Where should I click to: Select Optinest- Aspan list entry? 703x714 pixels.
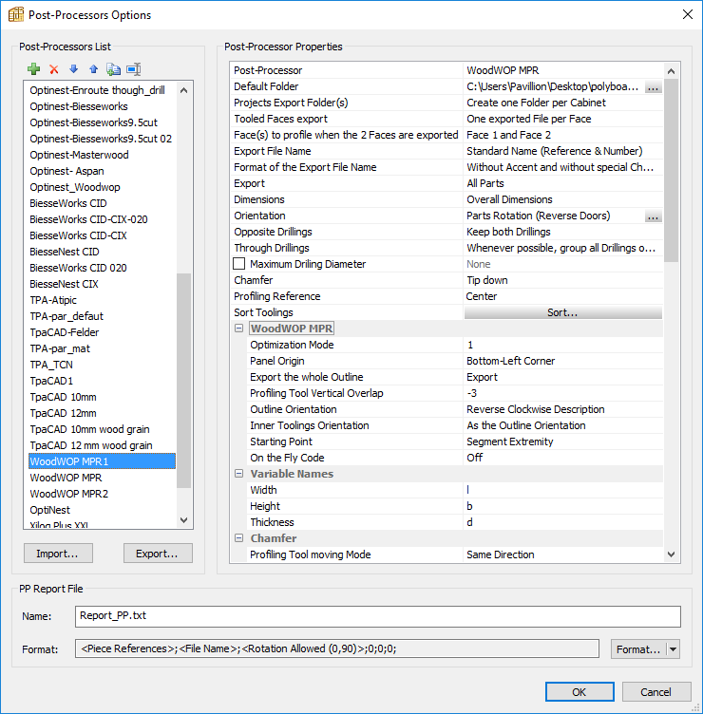pyautogui.click(x=66, y=171)
